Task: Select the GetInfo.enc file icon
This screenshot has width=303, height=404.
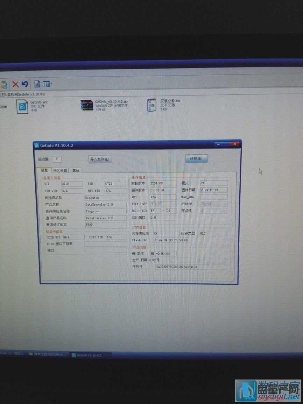Action: point(22,106)
